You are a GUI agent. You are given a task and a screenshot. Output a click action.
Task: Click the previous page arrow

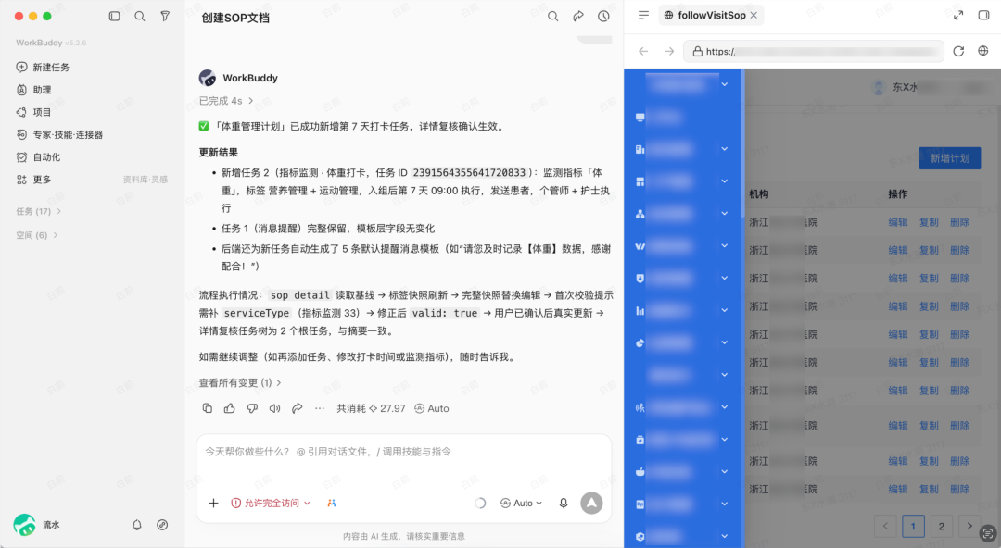[x=885, y=527]
